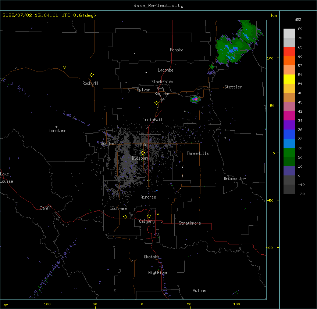The image size is (317, 309).
Task: Click the HighRiver label
Action: coord(158,273)
